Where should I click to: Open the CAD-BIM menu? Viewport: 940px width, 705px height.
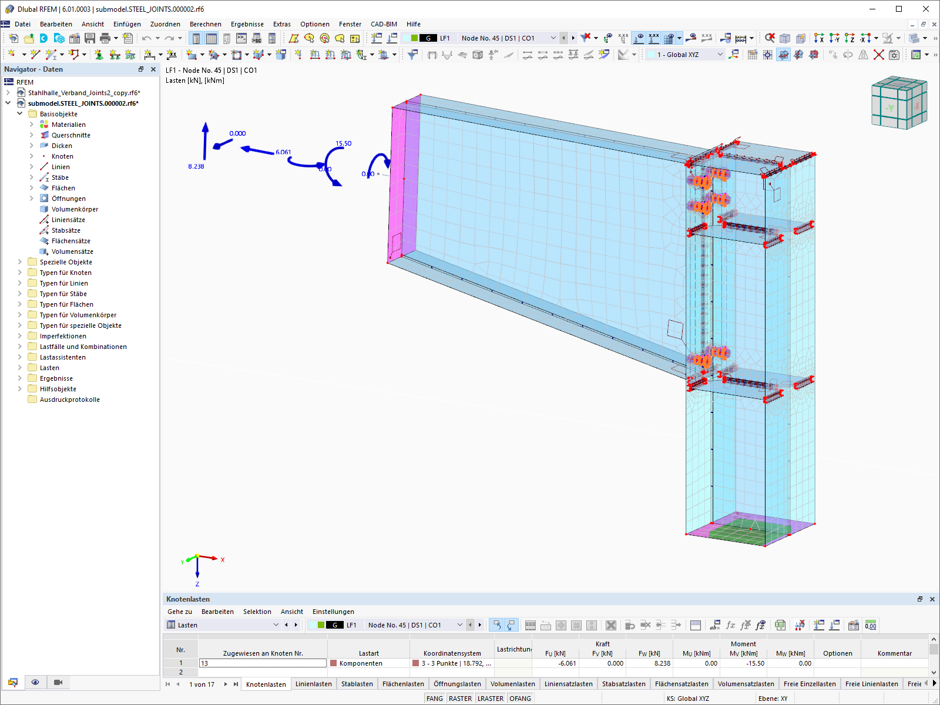[x=384, y=24]
